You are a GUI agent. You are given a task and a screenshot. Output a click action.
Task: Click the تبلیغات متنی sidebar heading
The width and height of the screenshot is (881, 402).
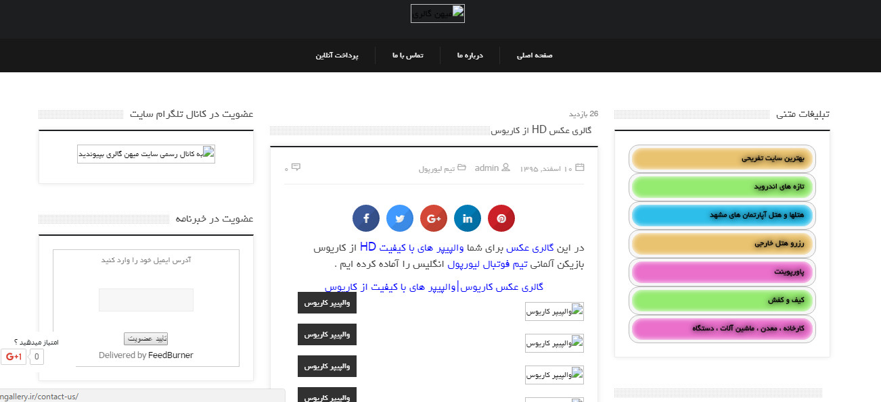pyautogui.click(x=803, y=114)
